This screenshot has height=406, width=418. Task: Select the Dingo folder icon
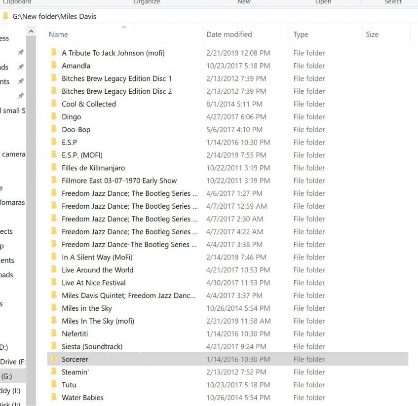[x=54, y=117]
